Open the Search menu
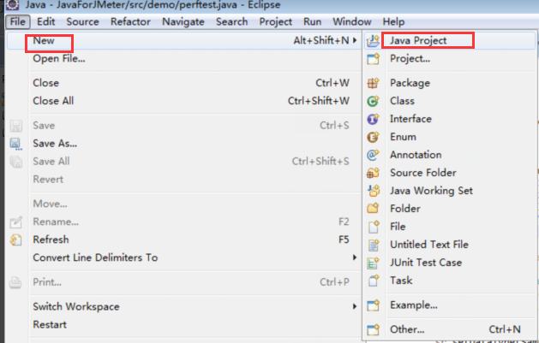This screenshot has height=343, width=539. (x=231, y=22)
